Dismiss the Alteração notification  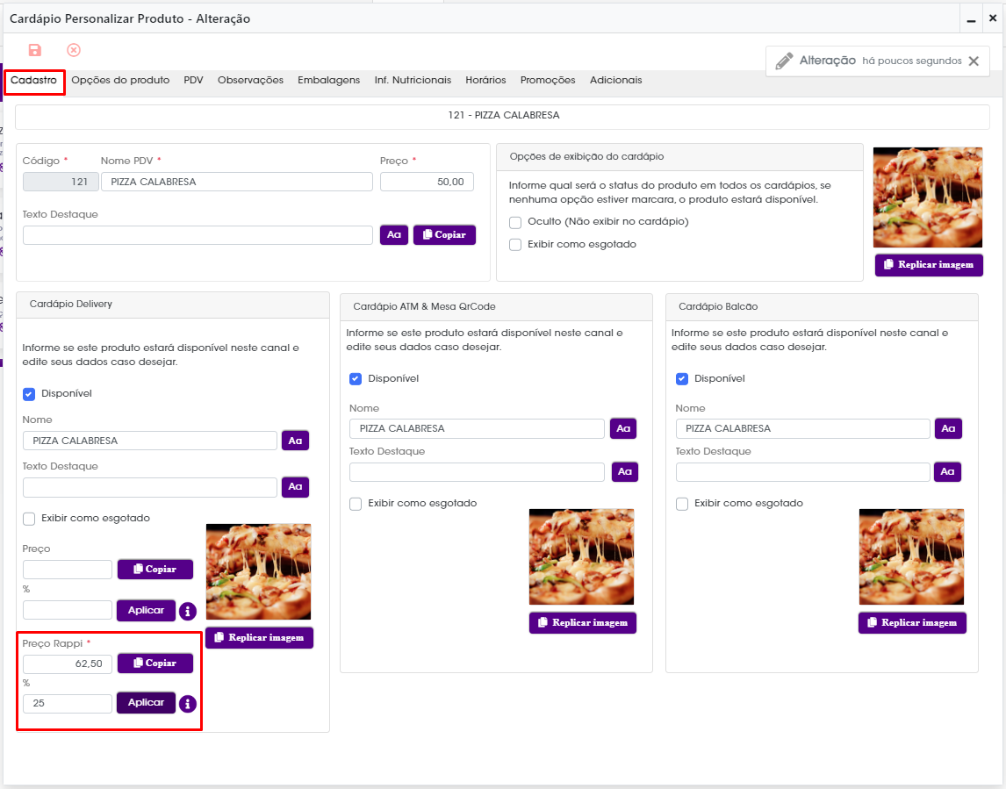pyautogui.click(x=974, y=61)
